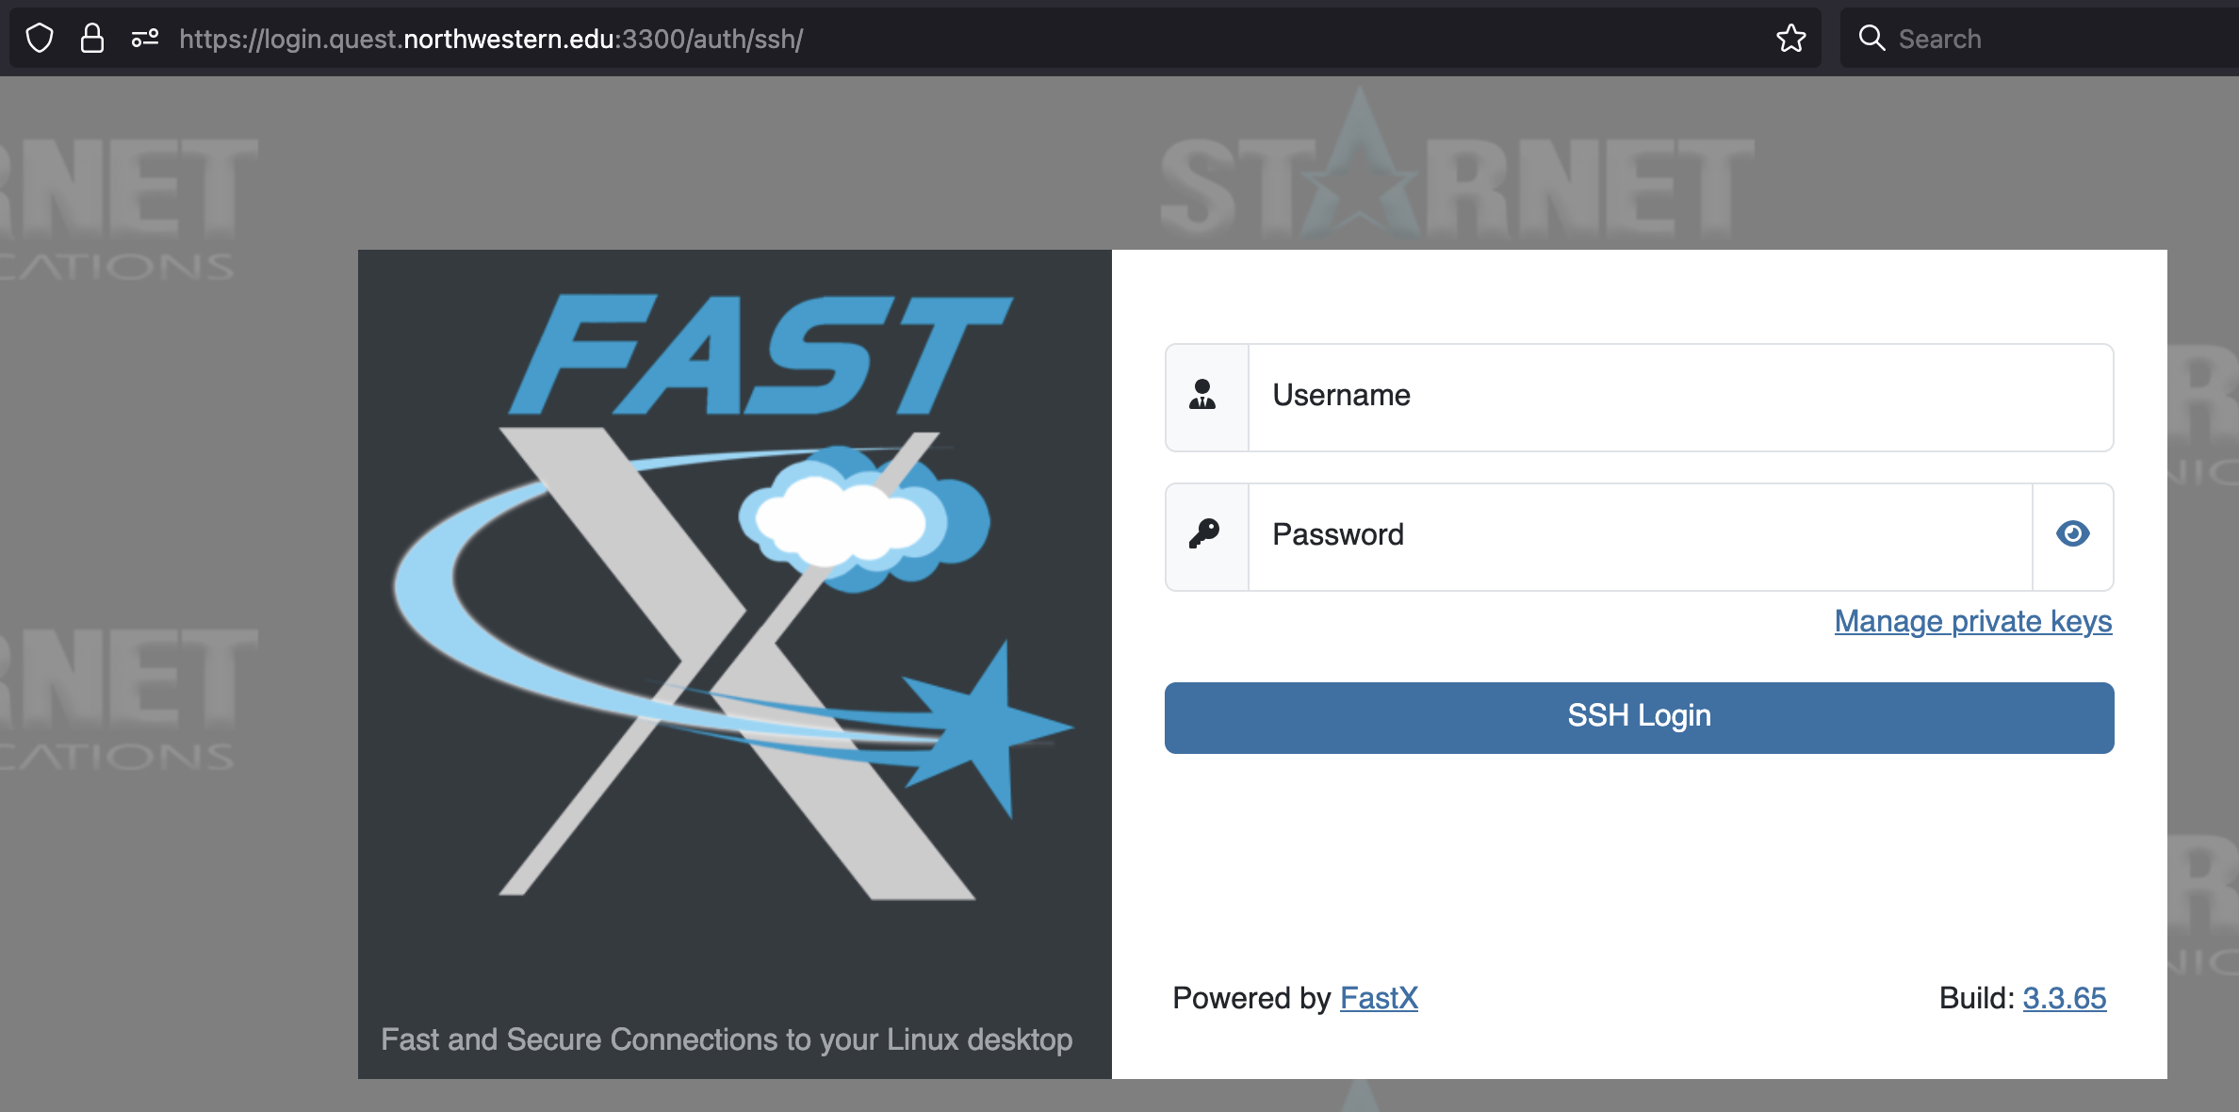Open the Manage private keys link
The height and width of the screenshot is (1112, 2239).
[1972, 621]
